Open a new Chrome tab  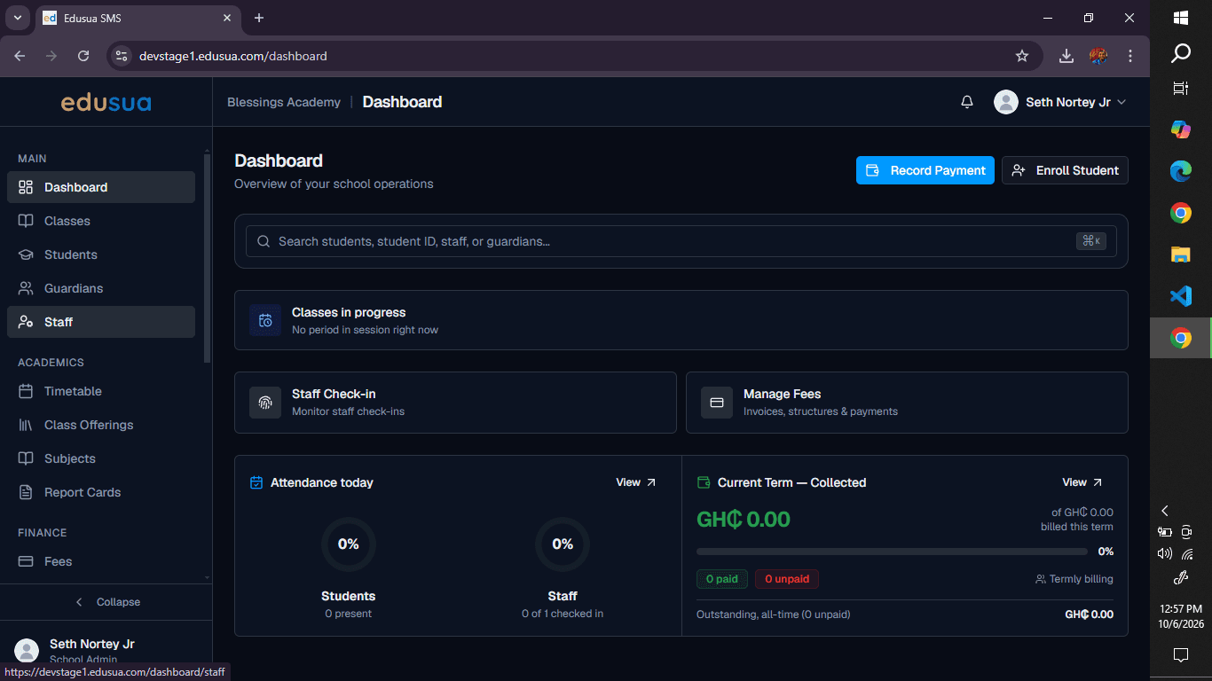pos(259,18)
